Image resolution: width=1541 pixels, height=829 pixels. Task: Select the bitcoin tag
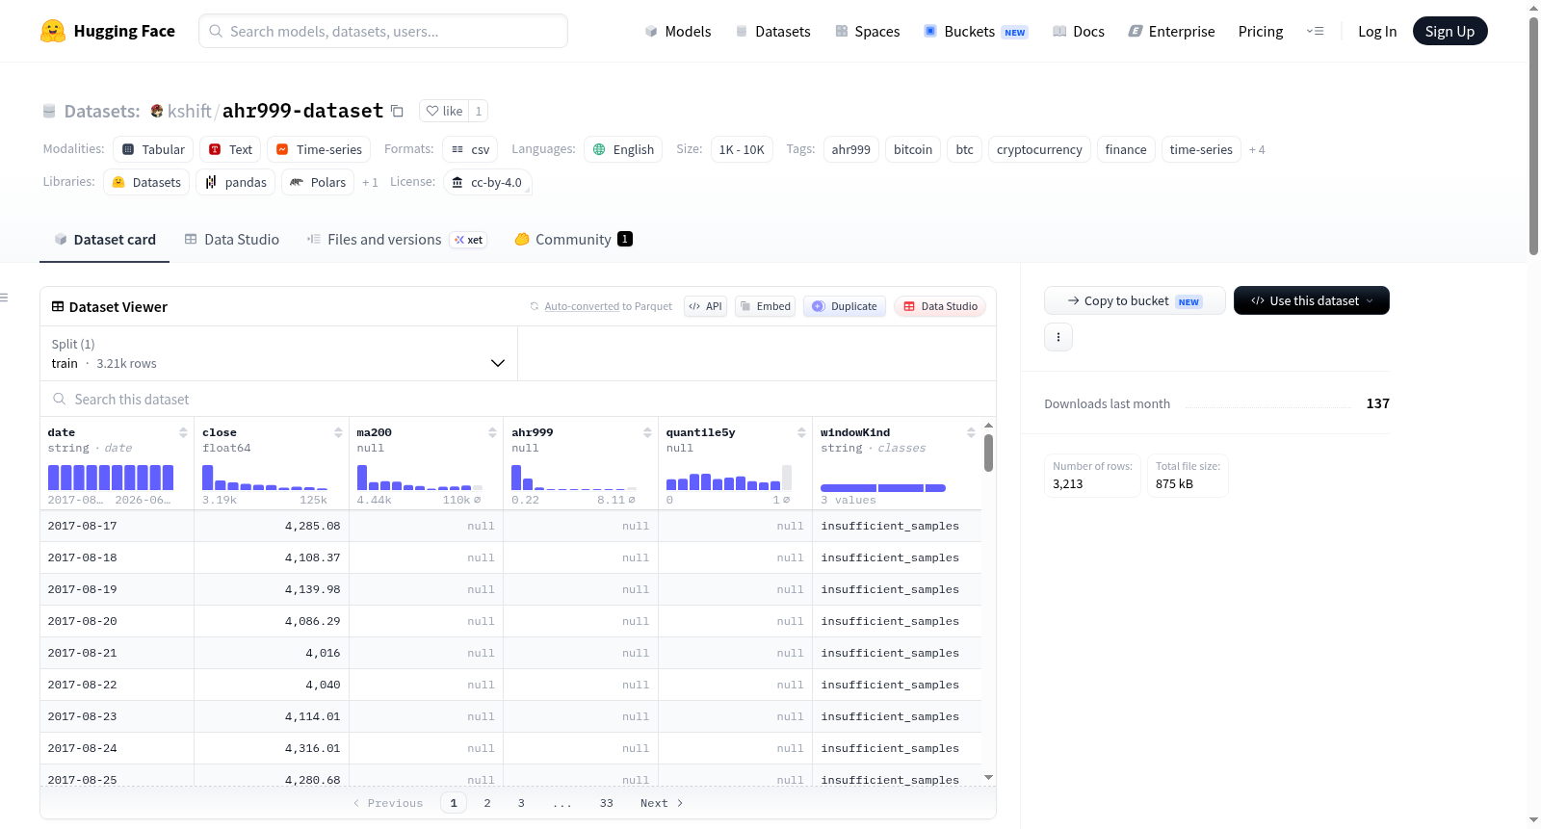tap(913, 149)
